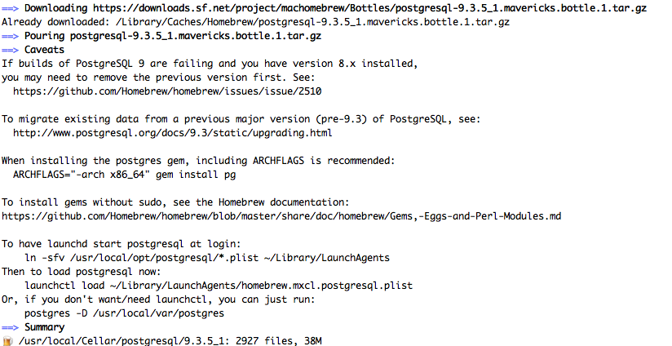Screen dimensions: 672x346
Task: Click the "To have launchd start postgresql" line
Action: [122, 244]
